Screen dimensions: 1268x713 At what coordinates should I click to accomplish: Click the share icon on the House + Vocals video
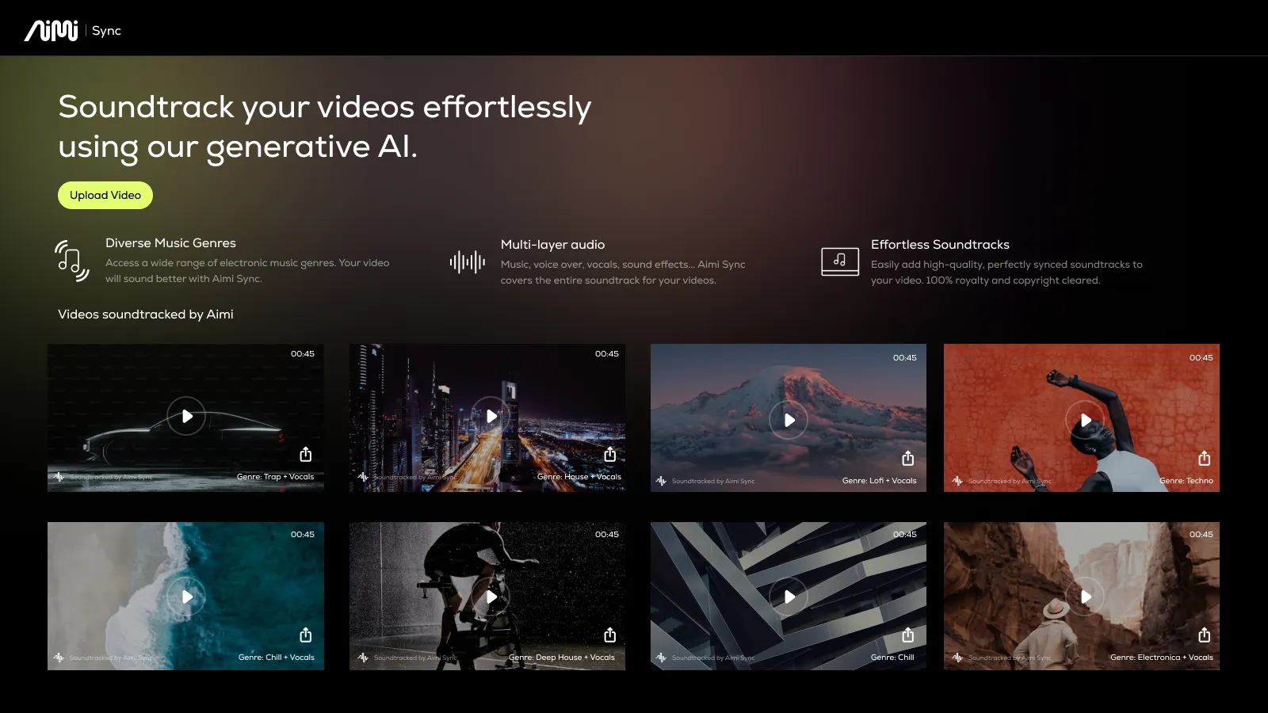(x=610, y=454)
